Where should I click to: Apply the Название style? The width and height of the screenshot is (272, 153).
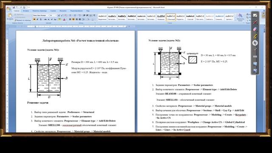click(161, 17)
